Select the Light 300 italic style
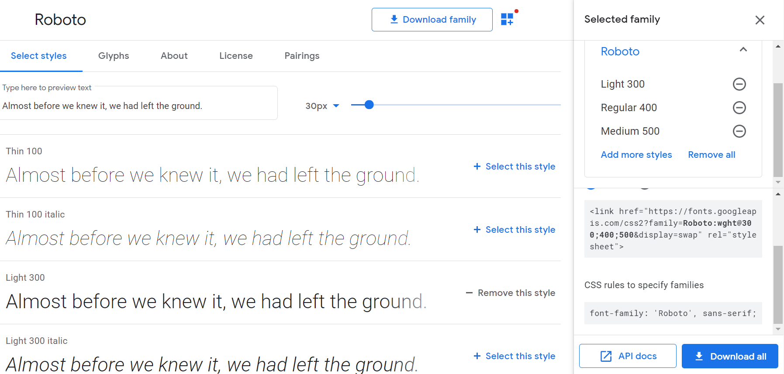This screenshot has width=784, height=374. [514, 356]
